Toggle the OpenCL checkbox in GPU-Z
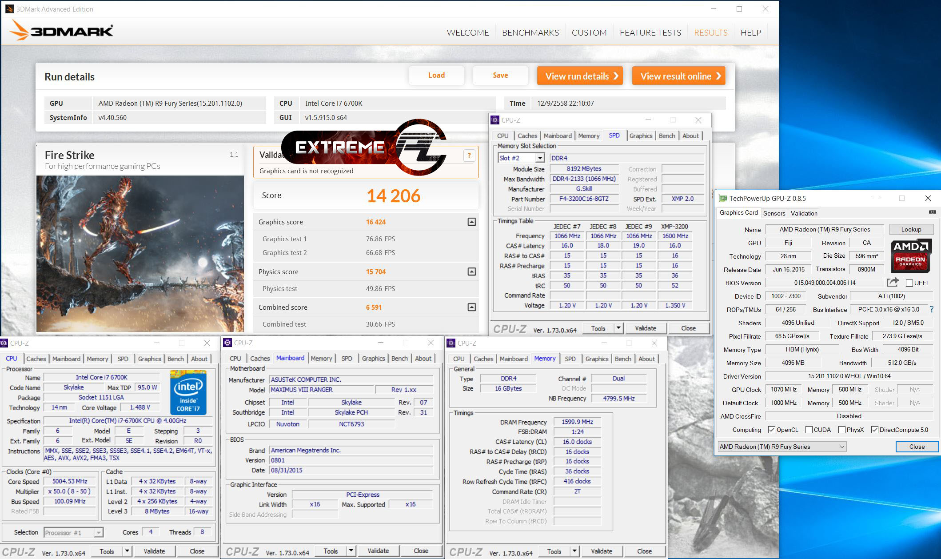Screen dimensions: 941x559 tap(772, 430)
